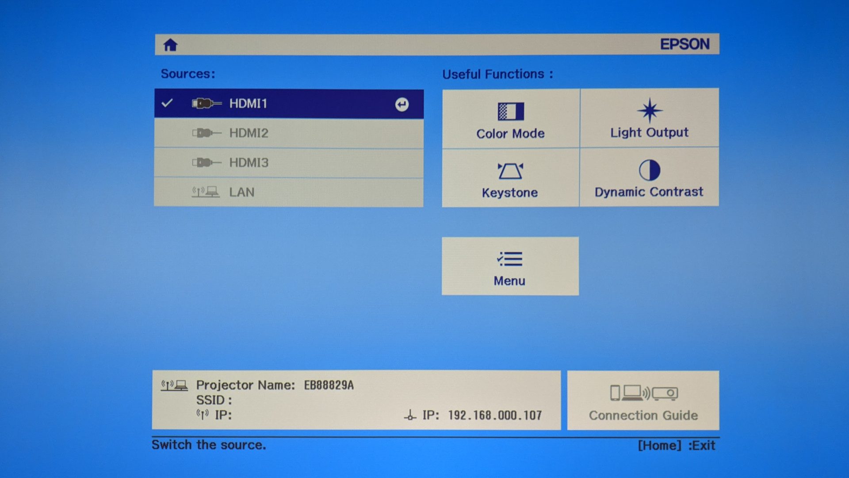Screen dimensions: 849x478
Task: Click the Home Exit hint label
Action: tap(676, 445)
